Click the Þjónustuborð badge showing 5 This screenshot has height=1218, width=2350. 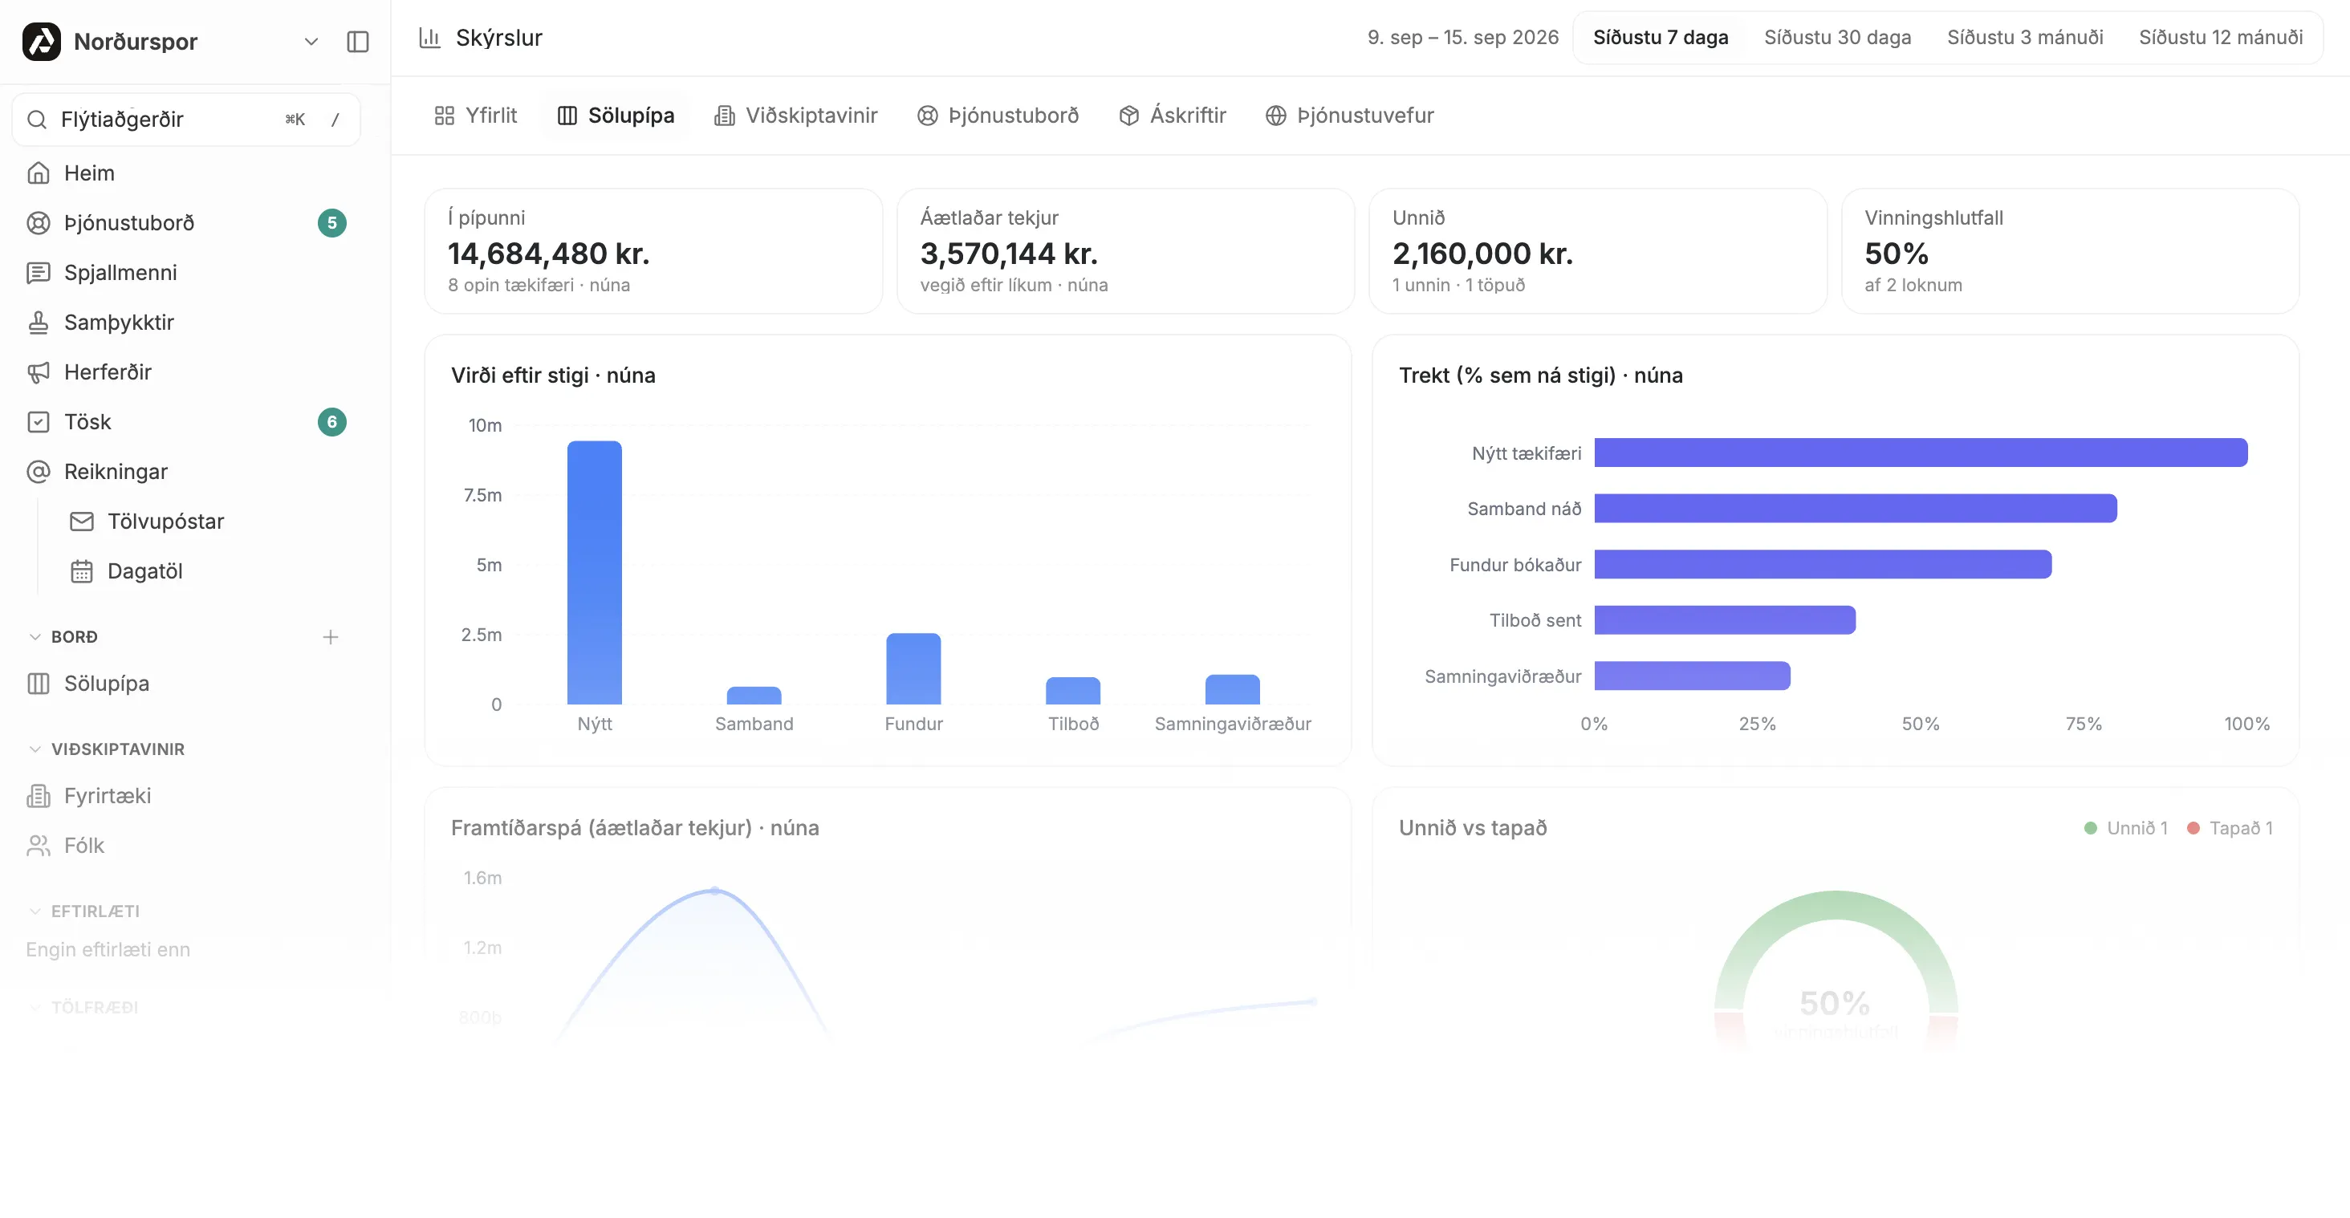pos(332,222)
